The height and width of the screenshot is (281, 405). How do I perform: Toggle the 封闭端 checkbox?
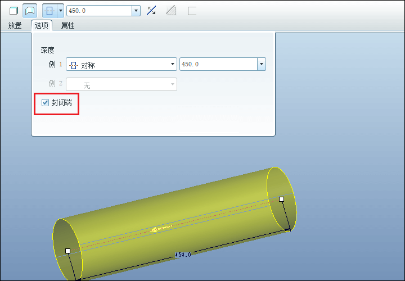pyautogui.click(x=45, y=103)
